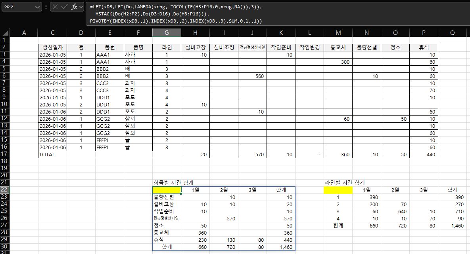470x254 pixels.
Task: Click inside the Name Box showing G22
Action: [18, 7]
